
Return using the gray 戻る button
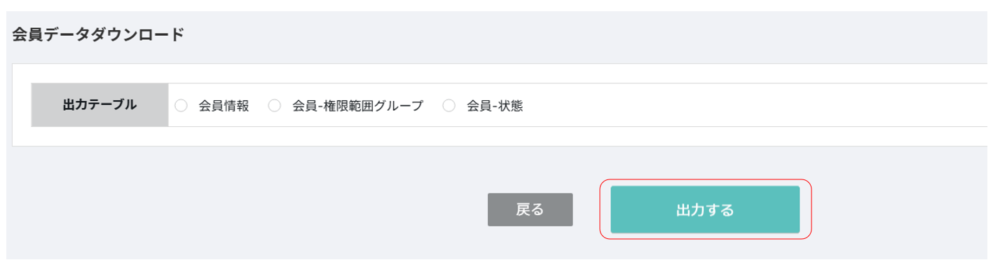[530, 210]
